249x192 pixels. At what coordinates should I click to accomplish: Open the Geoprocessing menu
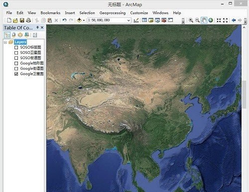113,13
